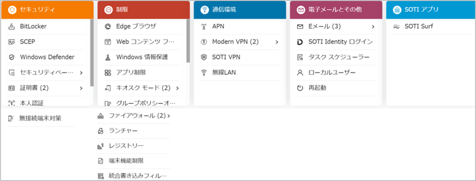Viewport: 476px width, 181px height.
Task: Click the レジストリー icon
Action: (101, 146)
